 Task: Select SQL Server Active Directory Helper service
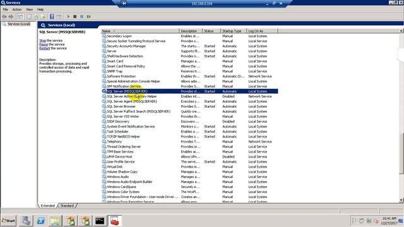pyautogui.click(x=132, y=96)
